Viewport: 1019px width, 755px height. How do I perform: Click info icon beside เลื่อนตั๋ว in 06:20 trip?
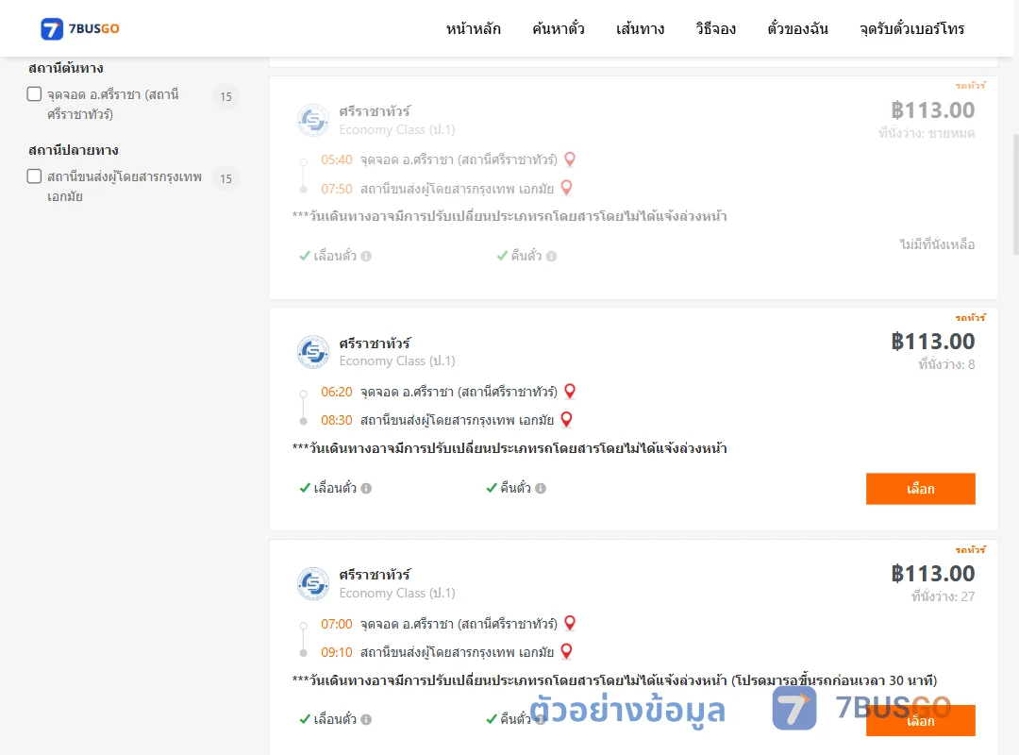tap(366, 488)
